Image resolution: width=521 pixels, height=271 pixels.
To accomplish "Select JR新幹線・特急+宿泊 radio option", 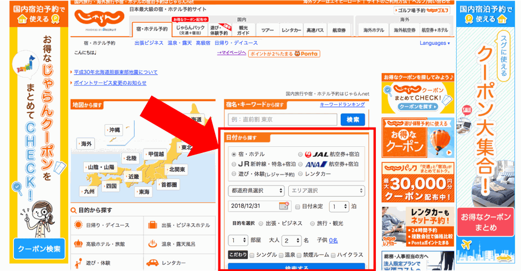I will pos(234,164).
